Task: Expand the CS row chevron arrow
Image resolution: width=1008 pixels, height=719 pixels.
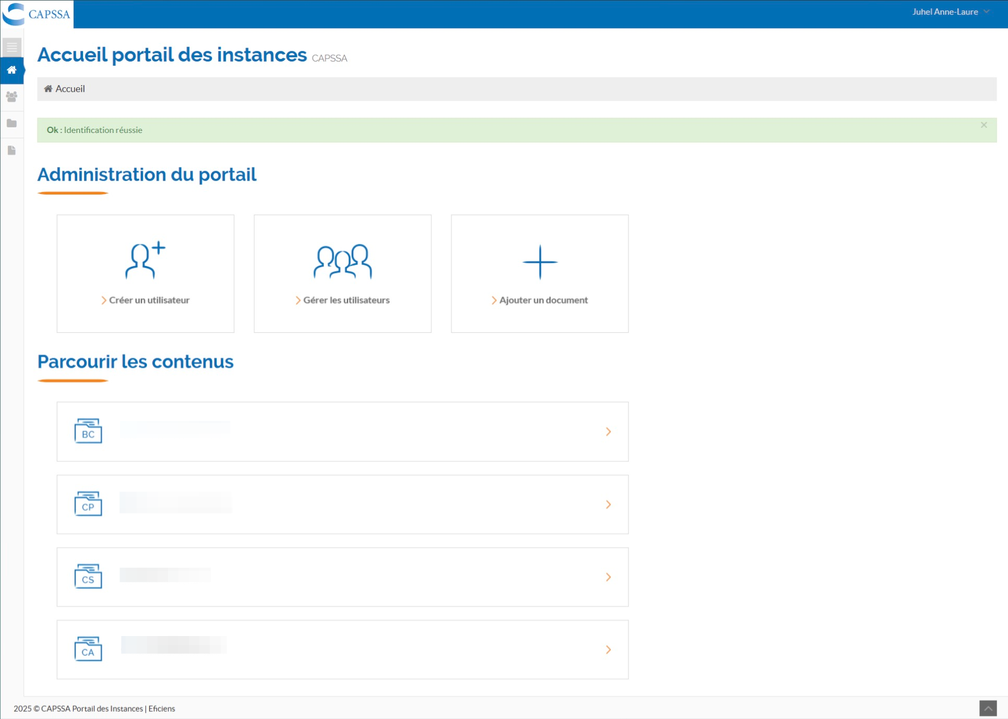Action: 608,577
